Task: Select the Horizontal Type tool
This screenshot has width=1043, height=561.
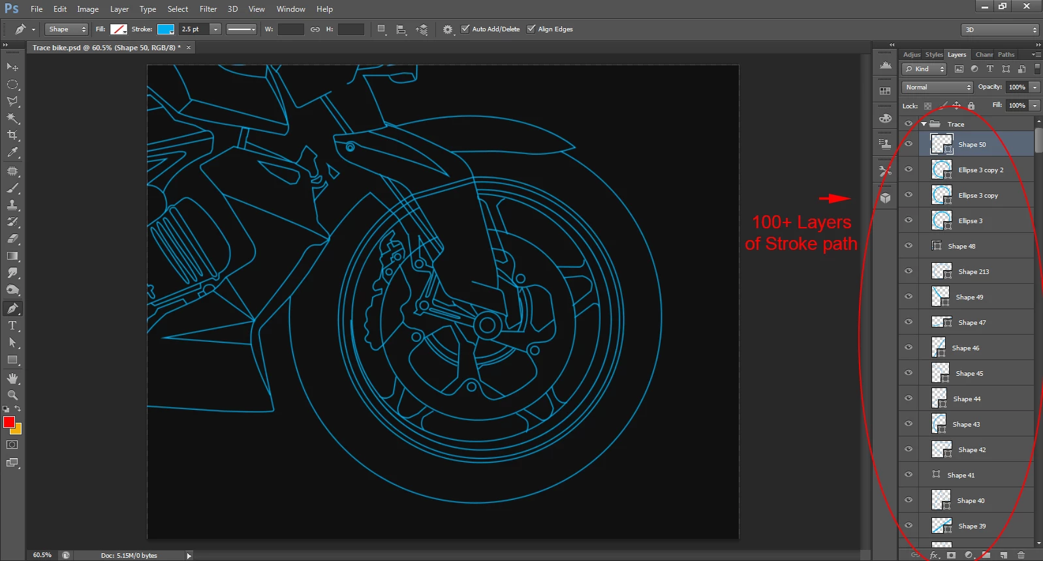Action: tap(12, 325)
